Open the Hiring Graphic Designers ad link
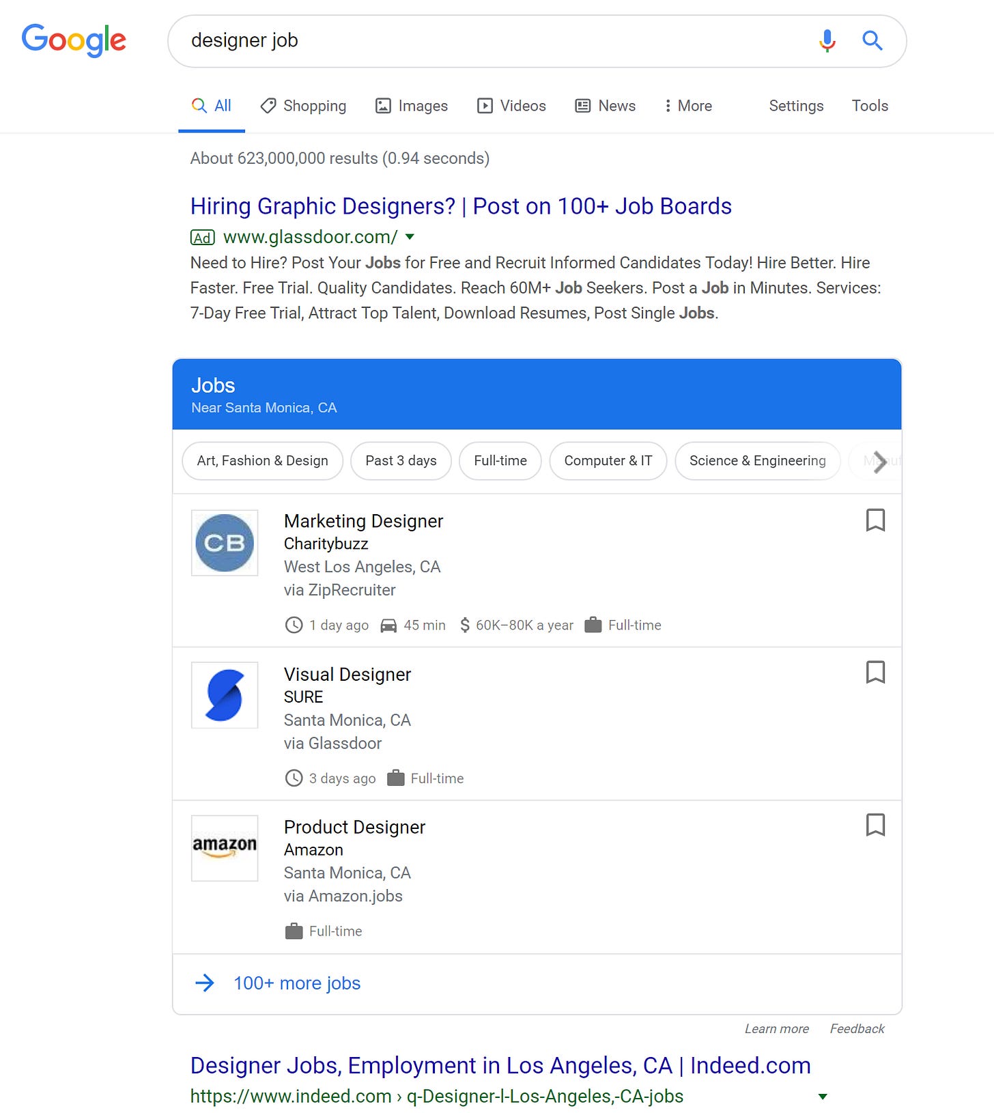The width and height of the screenshot is (994, 1113). (x=461, y=206)
